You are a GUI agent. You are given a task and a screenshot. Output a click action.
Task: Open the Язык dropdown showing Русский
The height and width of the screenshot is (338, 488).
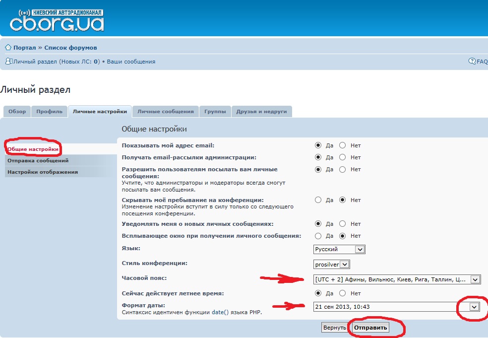(x=339, y=249)
